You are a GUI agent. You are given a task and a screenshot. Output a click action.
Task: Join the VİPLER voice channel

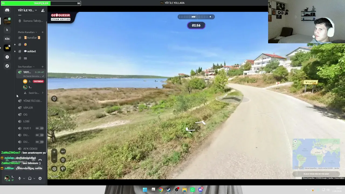click(x=31, y=108)
